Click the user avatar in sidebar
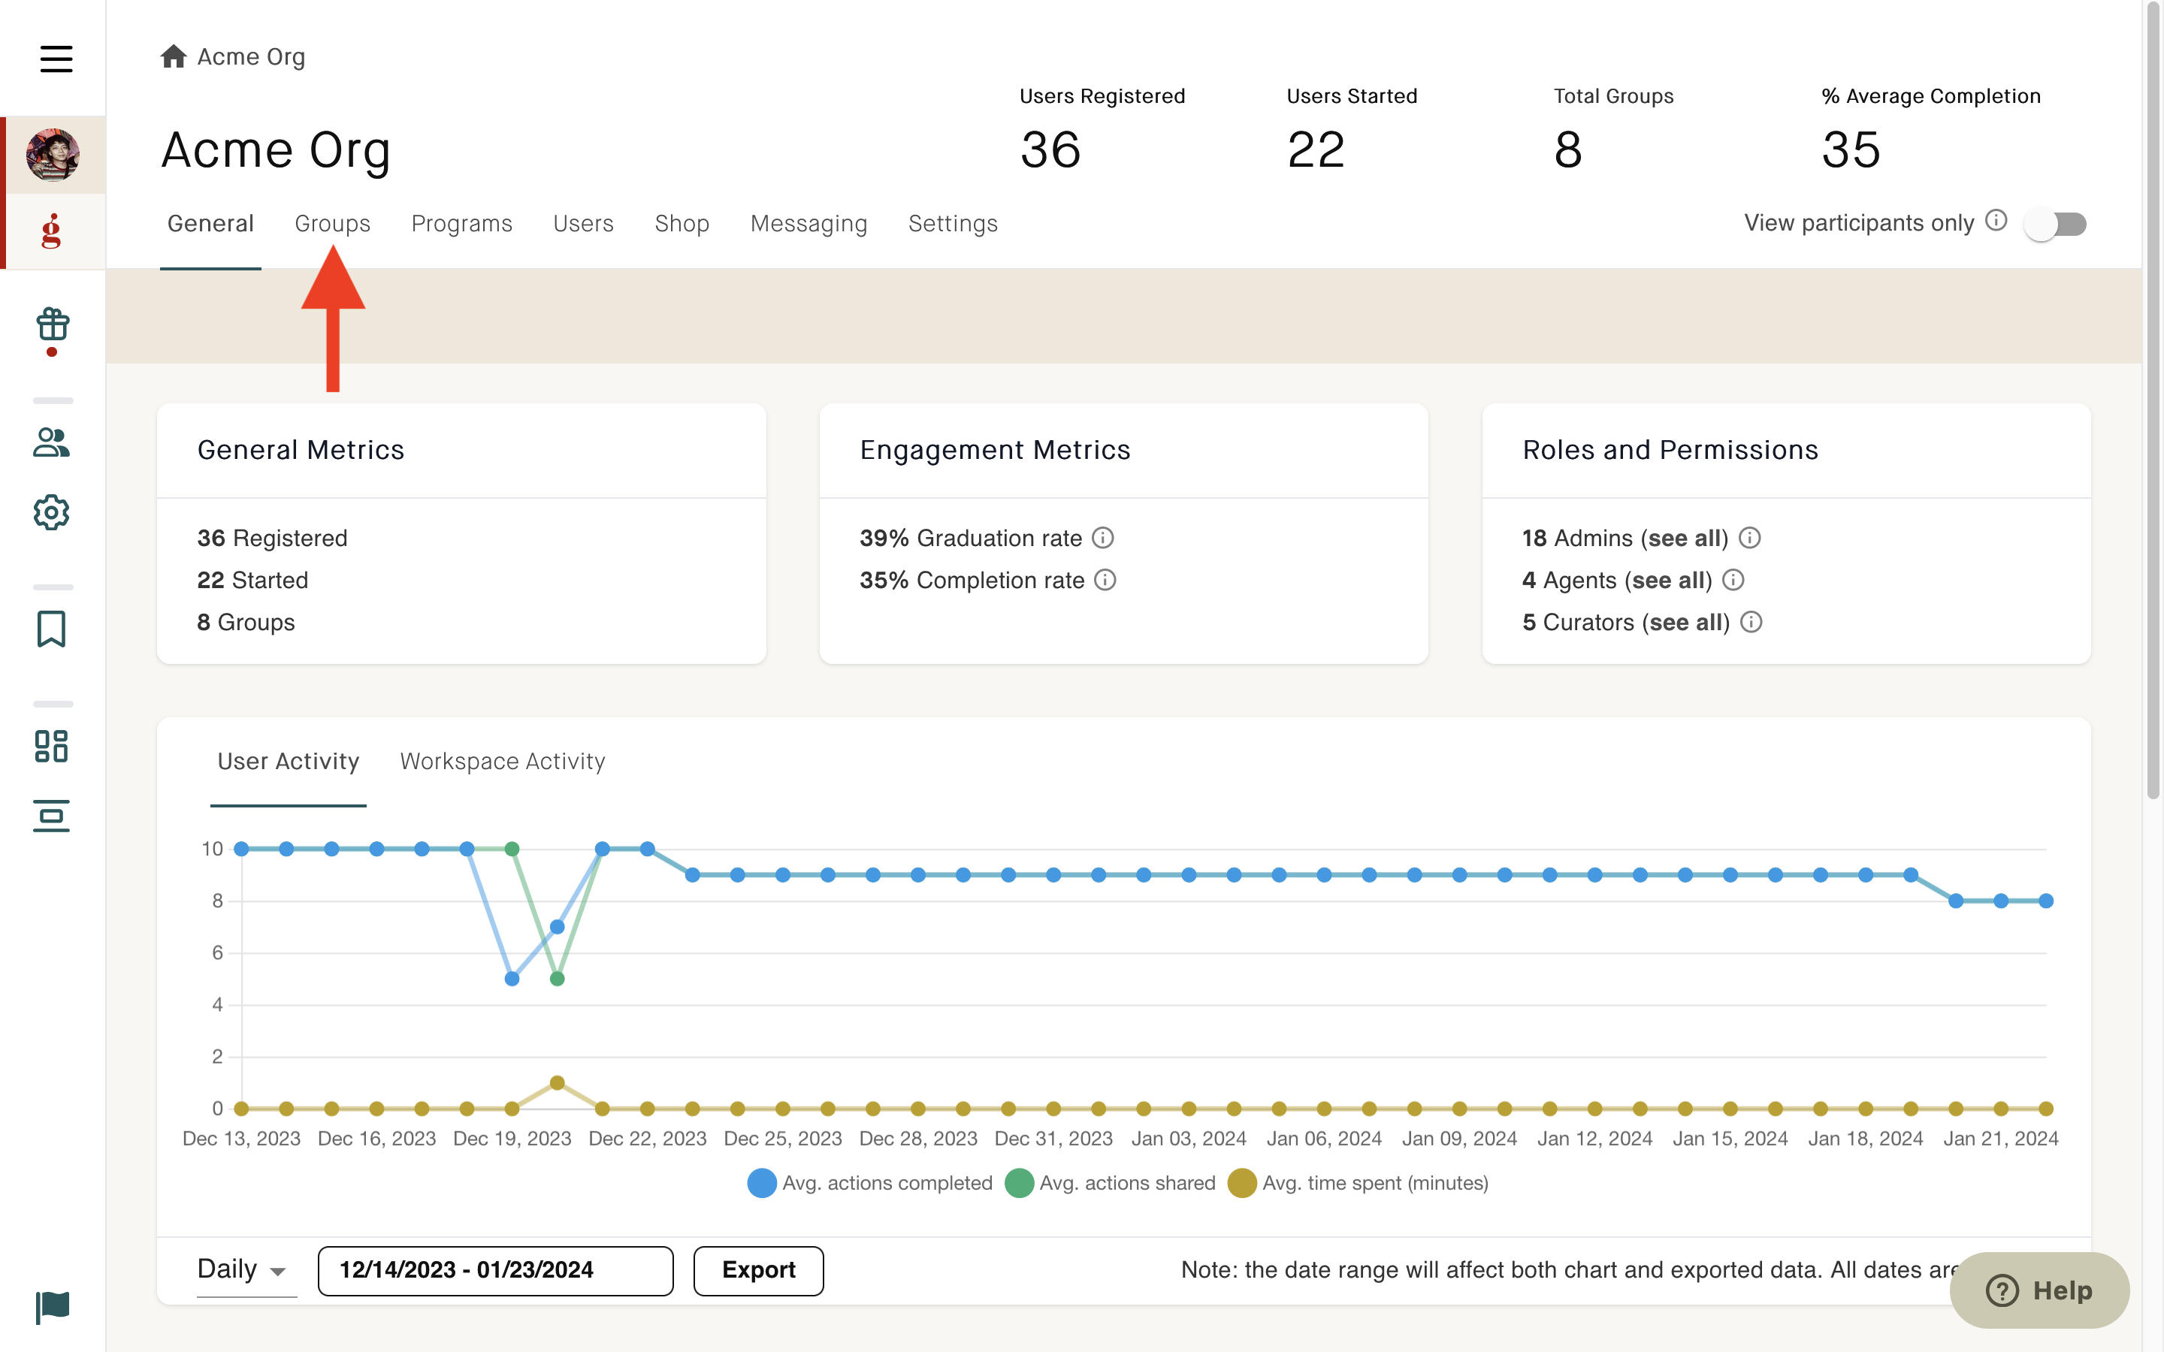The image size is (2164, 1352). 53,155
